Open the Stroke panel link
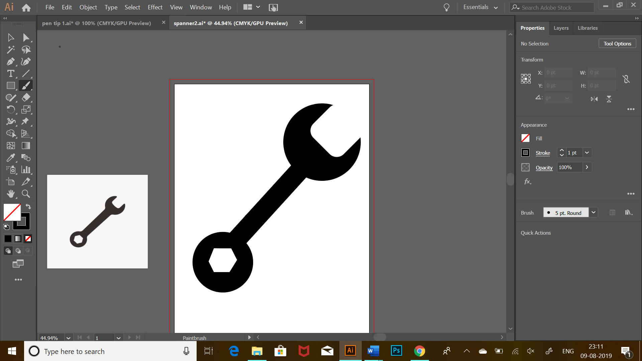Image resolution: width=642 pixels, height=361 pixels. tap(543, 153)
